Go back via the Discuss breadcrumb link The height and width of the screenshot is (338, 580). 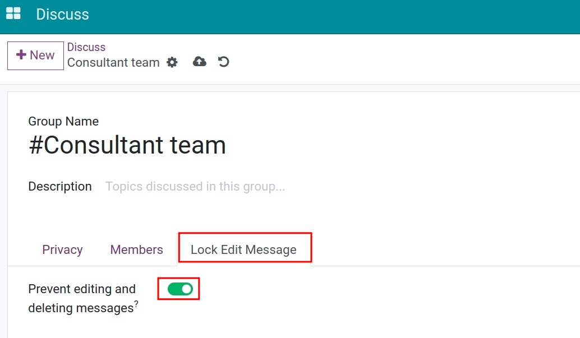tap(86, 47)
